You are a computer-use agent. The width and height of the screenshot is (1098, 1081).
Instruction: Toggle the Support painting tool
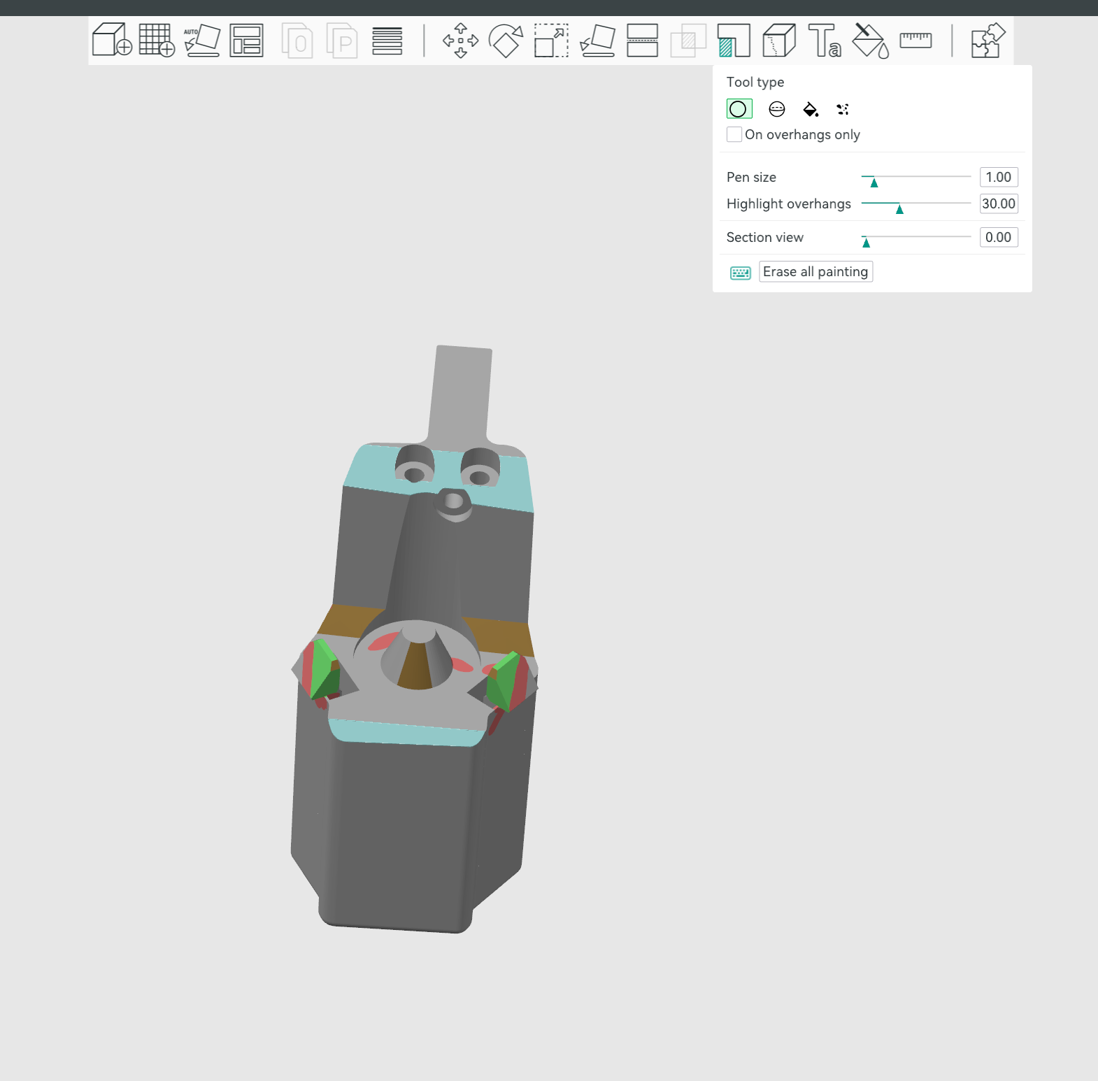click(x=733, y=40)
